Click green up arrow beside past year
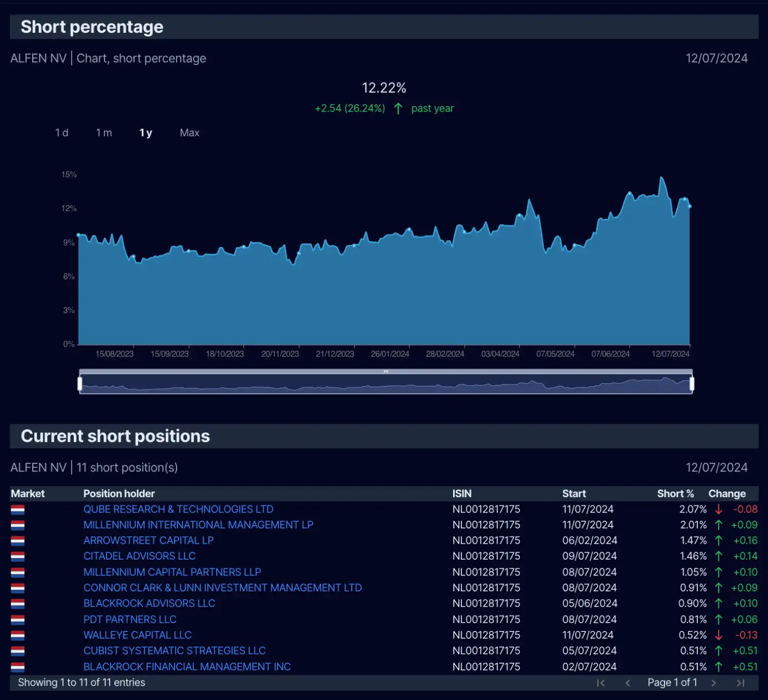Image resolution: width=768 pixels, height=700 pixels. [x=398, y=109]
